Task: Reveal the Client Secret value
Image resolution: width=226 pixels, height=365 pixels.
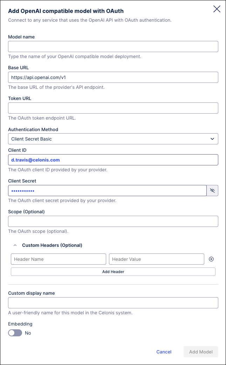Action: click(x=212, y=191)
